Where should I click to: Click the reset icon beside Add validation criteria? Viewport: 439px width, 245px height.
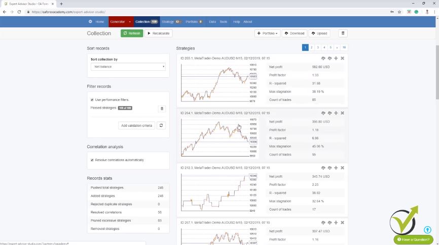(161, 125)
